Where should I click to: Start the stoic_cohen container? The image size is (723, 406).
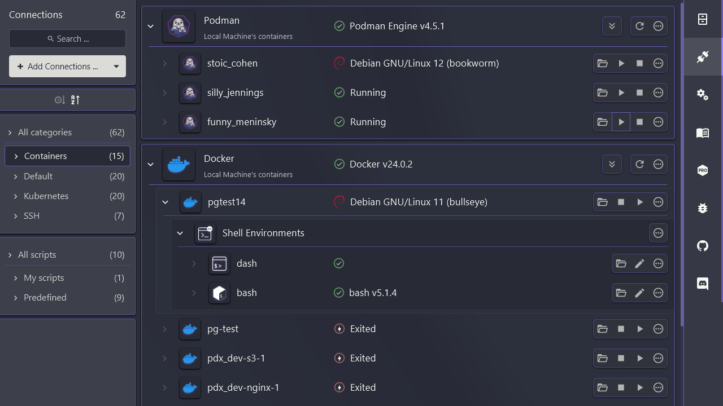621,63
